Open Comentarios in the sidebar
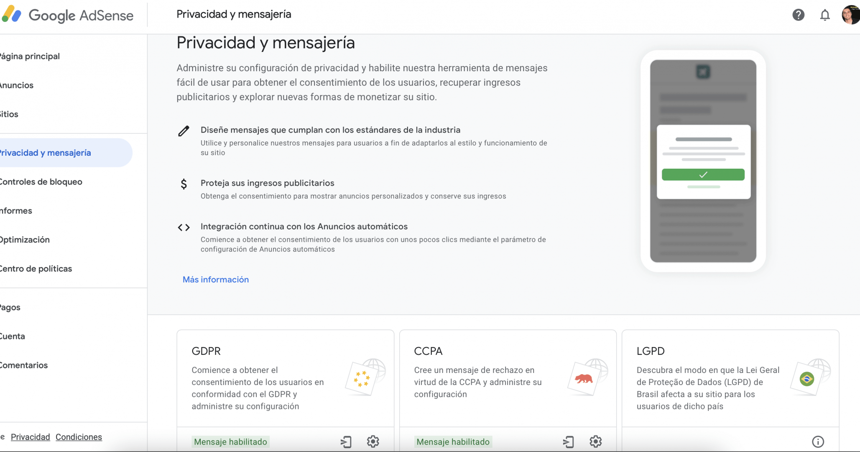The image size is (860, 452). coord(24,365)
